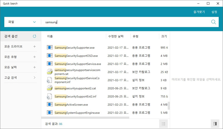The height and width of the screenshot is (129, 223).
Task: Click 25 KB size value
Action: click(164, 72)
